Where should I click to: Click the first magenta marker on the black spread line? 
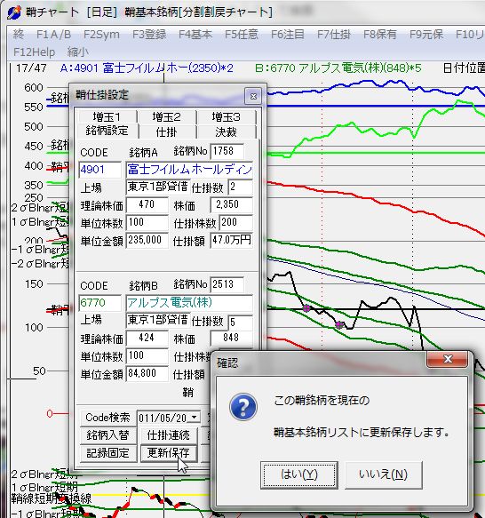(x=306, y=308)
